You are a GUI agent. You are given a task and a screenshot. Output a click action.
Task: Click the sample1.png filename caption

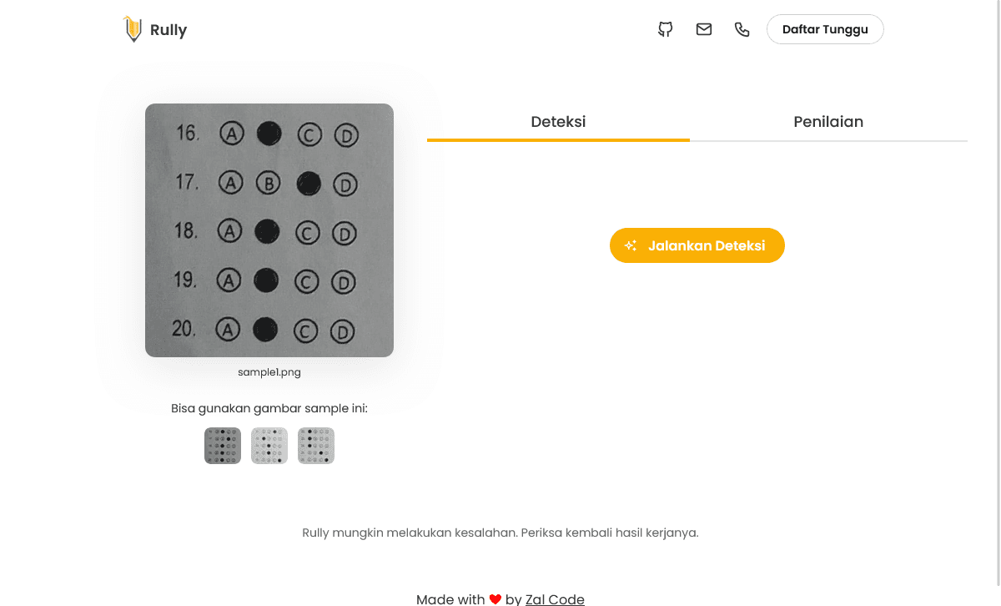click(269, 371)
